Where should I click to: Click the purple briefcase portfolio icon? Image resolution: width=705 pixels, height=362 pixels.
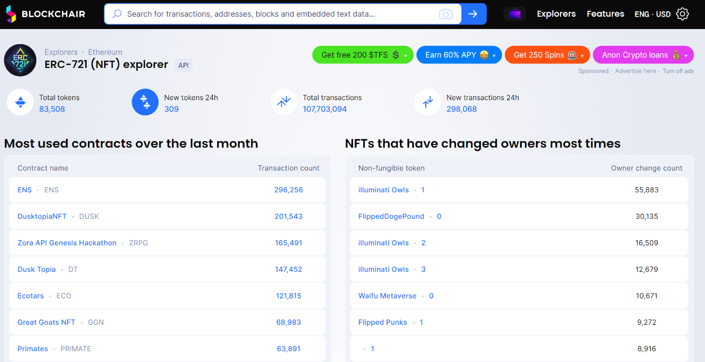tap(515, 14)
